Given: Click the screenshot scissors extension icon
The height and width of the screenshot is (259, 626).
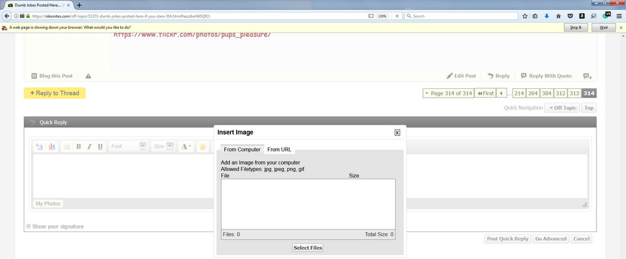Looking at the screenshot, I should [x=593, y=16].
